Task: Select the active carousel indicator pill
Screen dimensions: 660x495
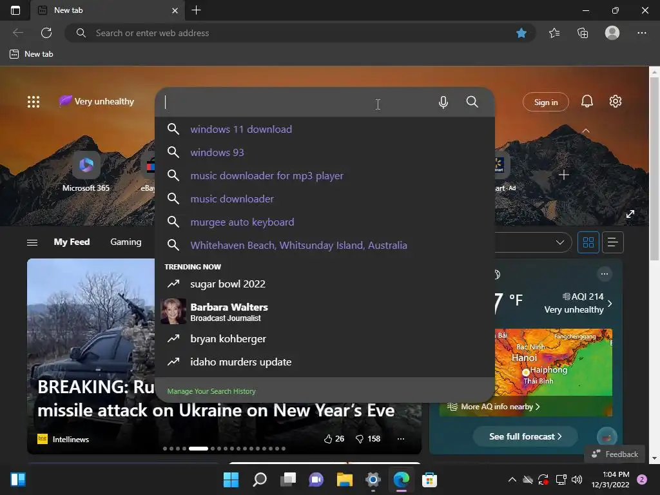Action: pyautogui.click(x=199, y=449)
